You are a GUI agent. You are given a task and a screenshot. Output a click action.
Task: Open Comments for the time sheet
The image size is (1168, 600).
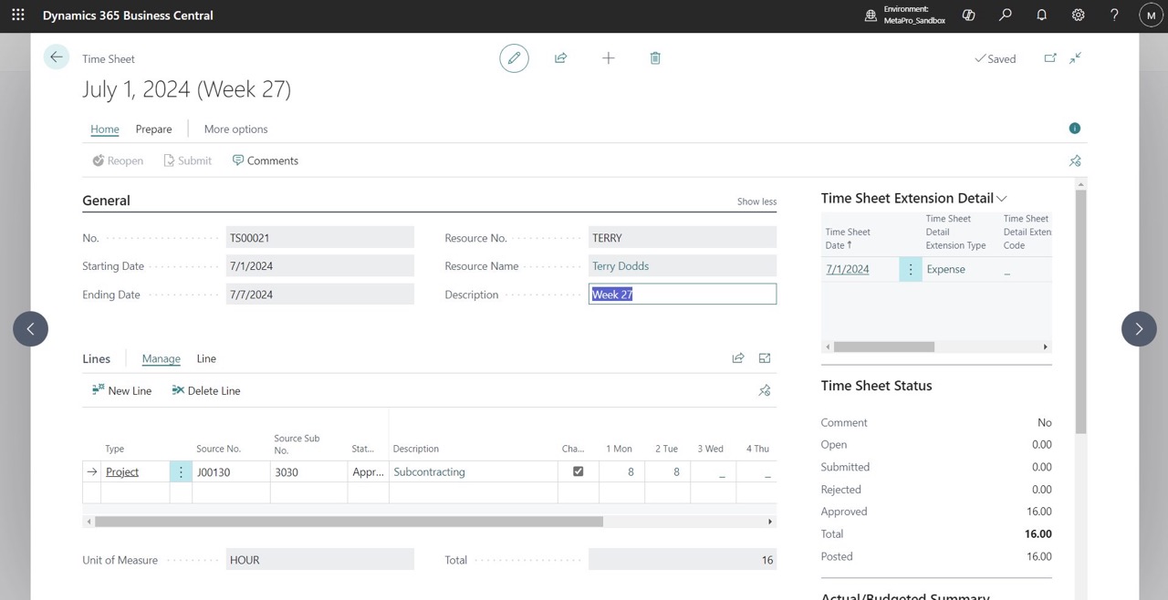266,160
